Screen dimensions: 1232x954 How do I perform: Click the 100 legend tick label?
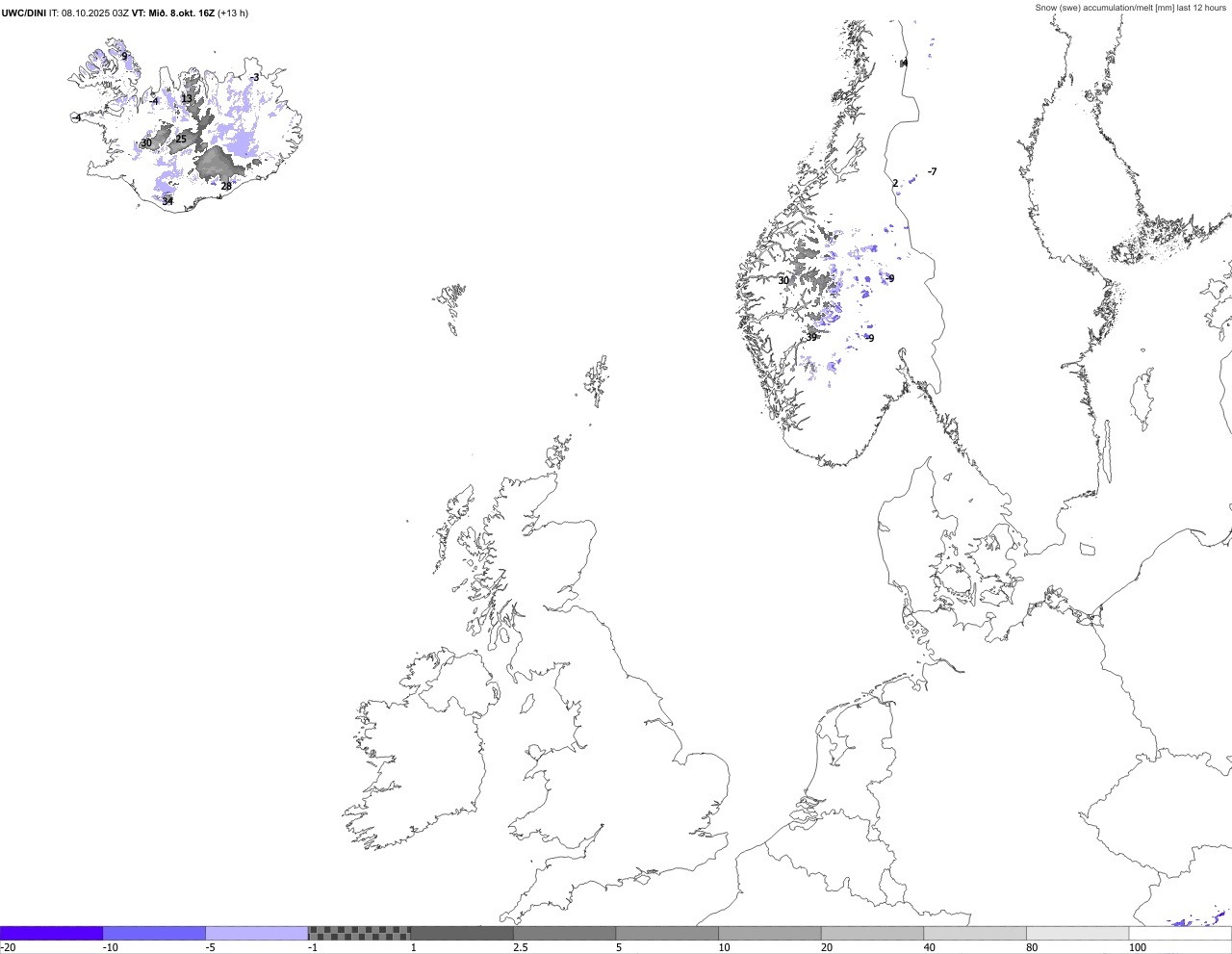coord(1139,947)
